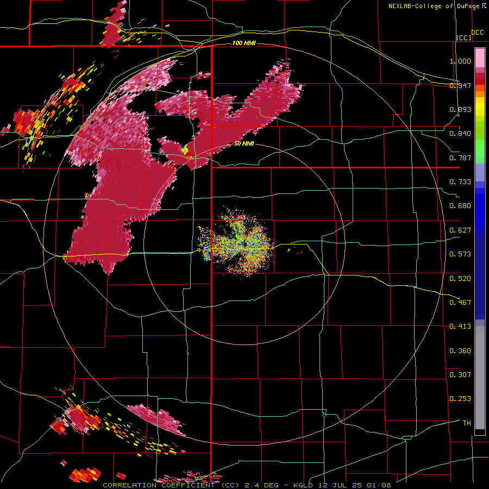Viewport: 489px width, 489px height.
Task: Select the 0.573 scale value
Action: [460, 254]
